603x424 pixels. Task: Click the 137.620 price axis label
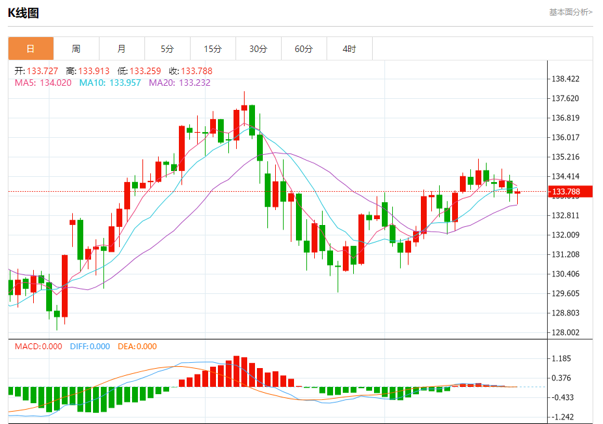click(565, 98)
